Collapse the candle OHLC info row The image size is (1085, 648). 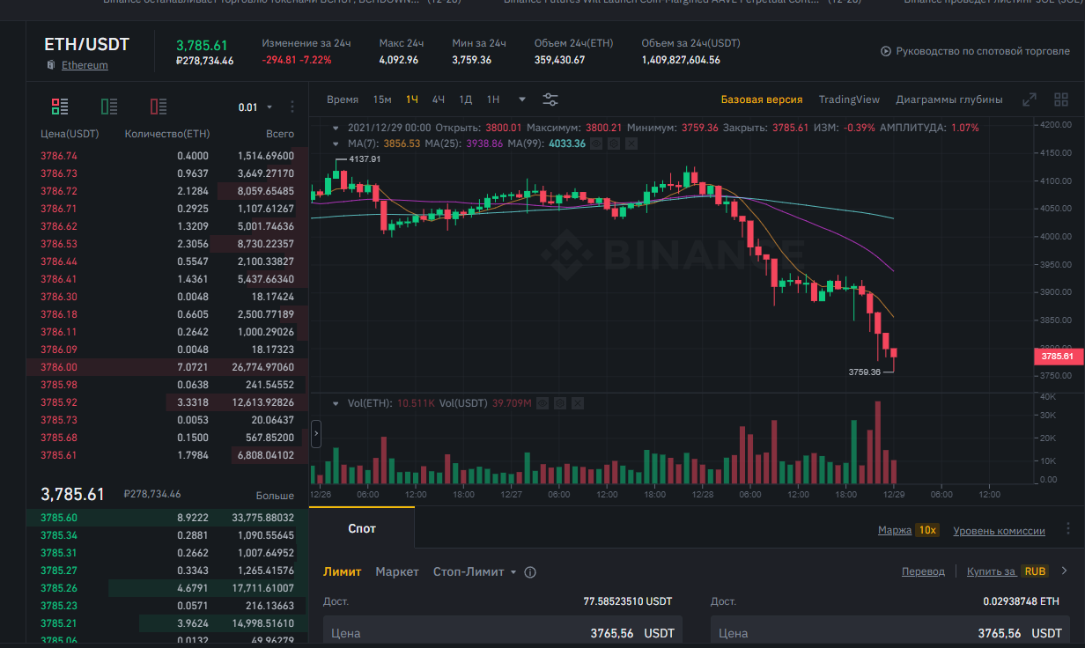[x=336, y=128]
